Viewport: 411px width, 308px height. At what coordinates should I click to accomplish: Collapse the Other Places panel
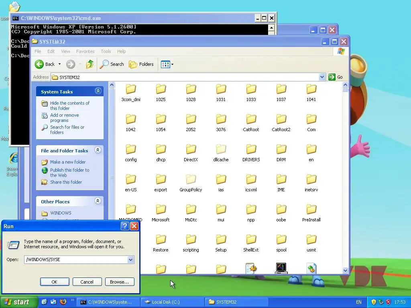[98, 201]
